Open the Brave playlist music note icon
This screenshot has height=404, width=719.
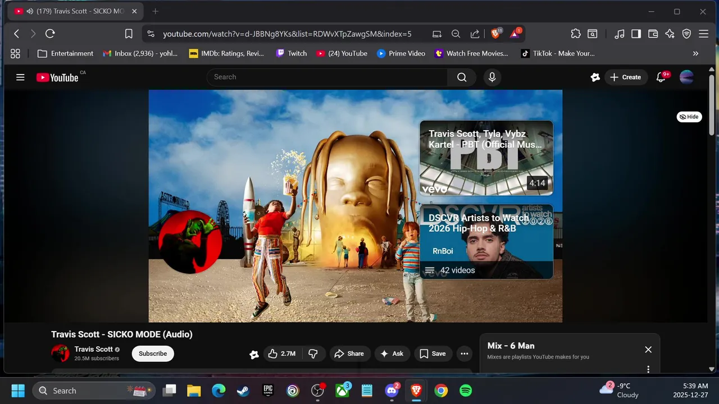(619, 34)
